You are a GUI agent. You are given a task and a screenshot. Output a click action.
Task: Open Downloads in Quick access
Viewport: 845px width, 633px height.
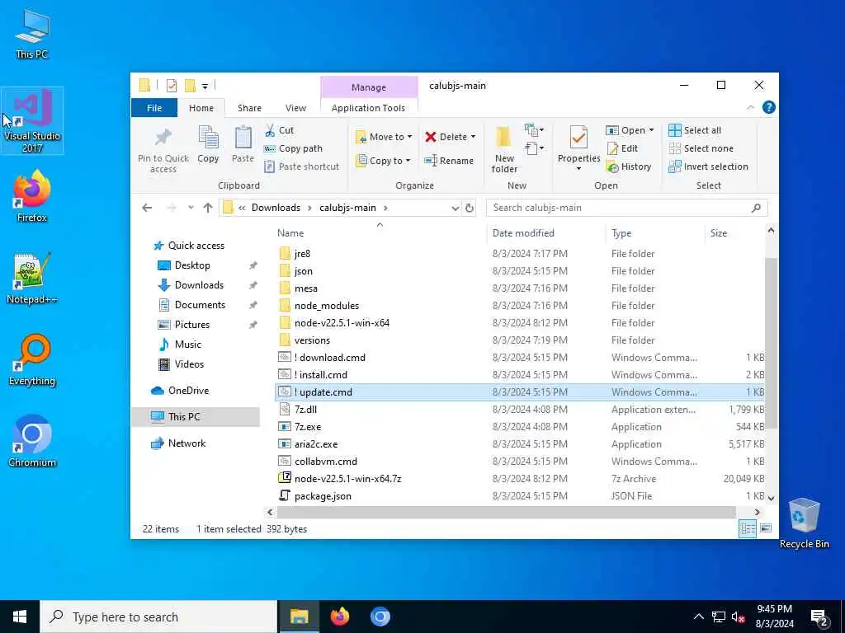point(199,285)
